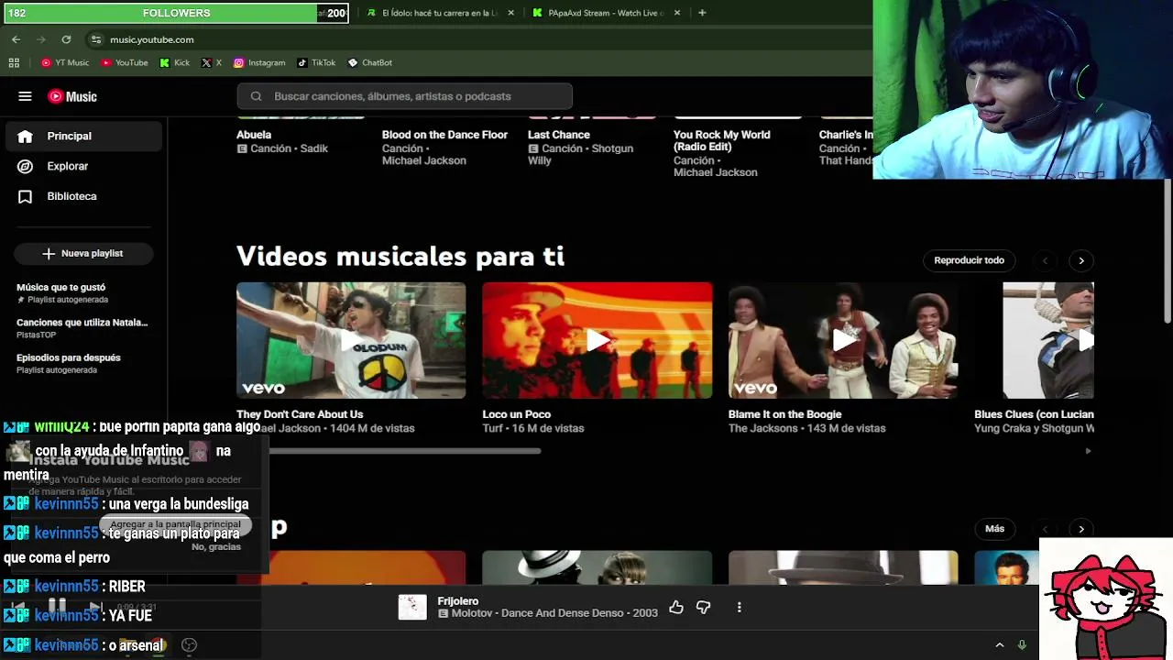The width and height of the screenshot is (1173, 660).
Task: Open Loco un Poco title link
Action: click(x=517, y=414)
